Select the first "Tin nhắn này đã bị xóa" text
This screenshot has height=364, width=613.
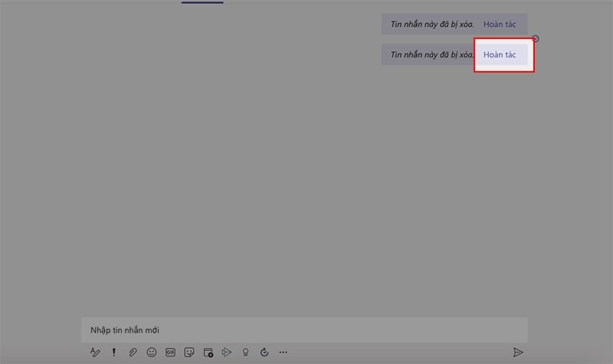click(x=432, y=24)
